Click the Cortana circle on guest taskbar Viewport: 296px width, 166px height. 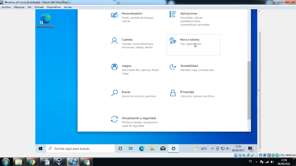click(120, 148)
